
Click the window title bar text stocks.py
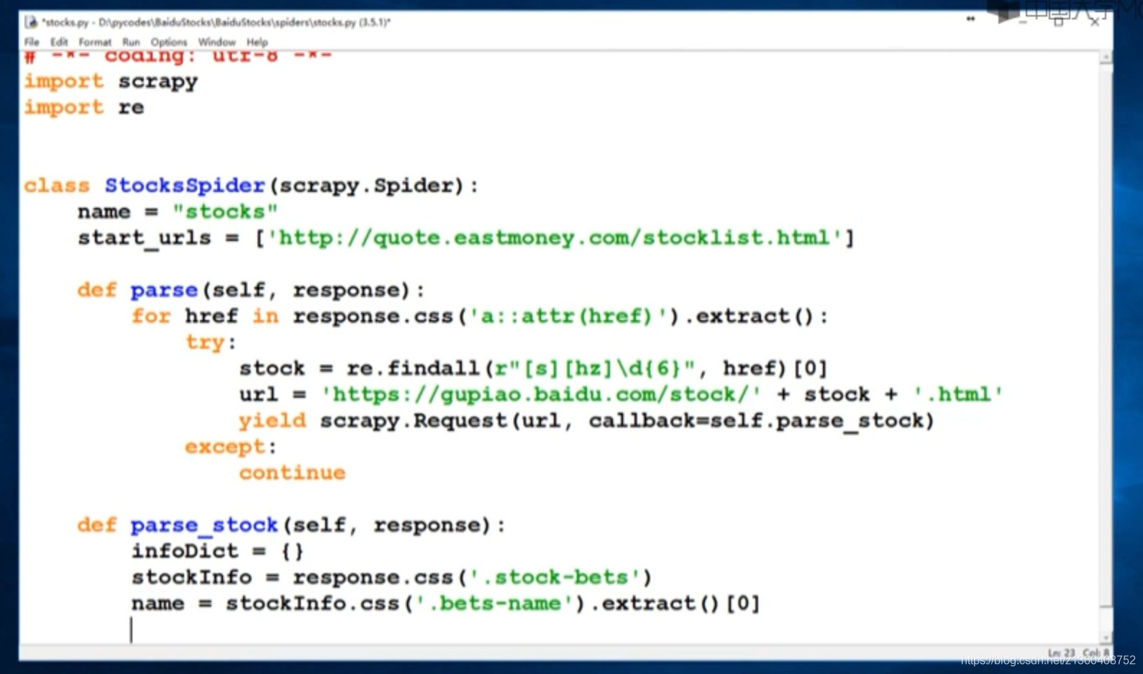pyautogui.click(x=217, y=22)
